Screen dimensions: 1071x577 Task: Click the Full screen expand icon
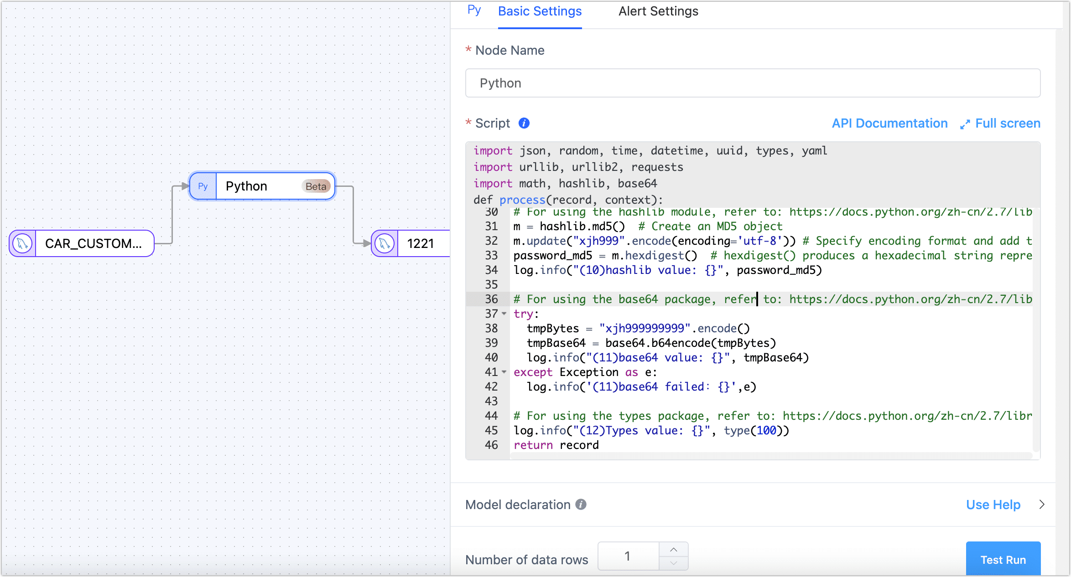(x=964, y=124)
